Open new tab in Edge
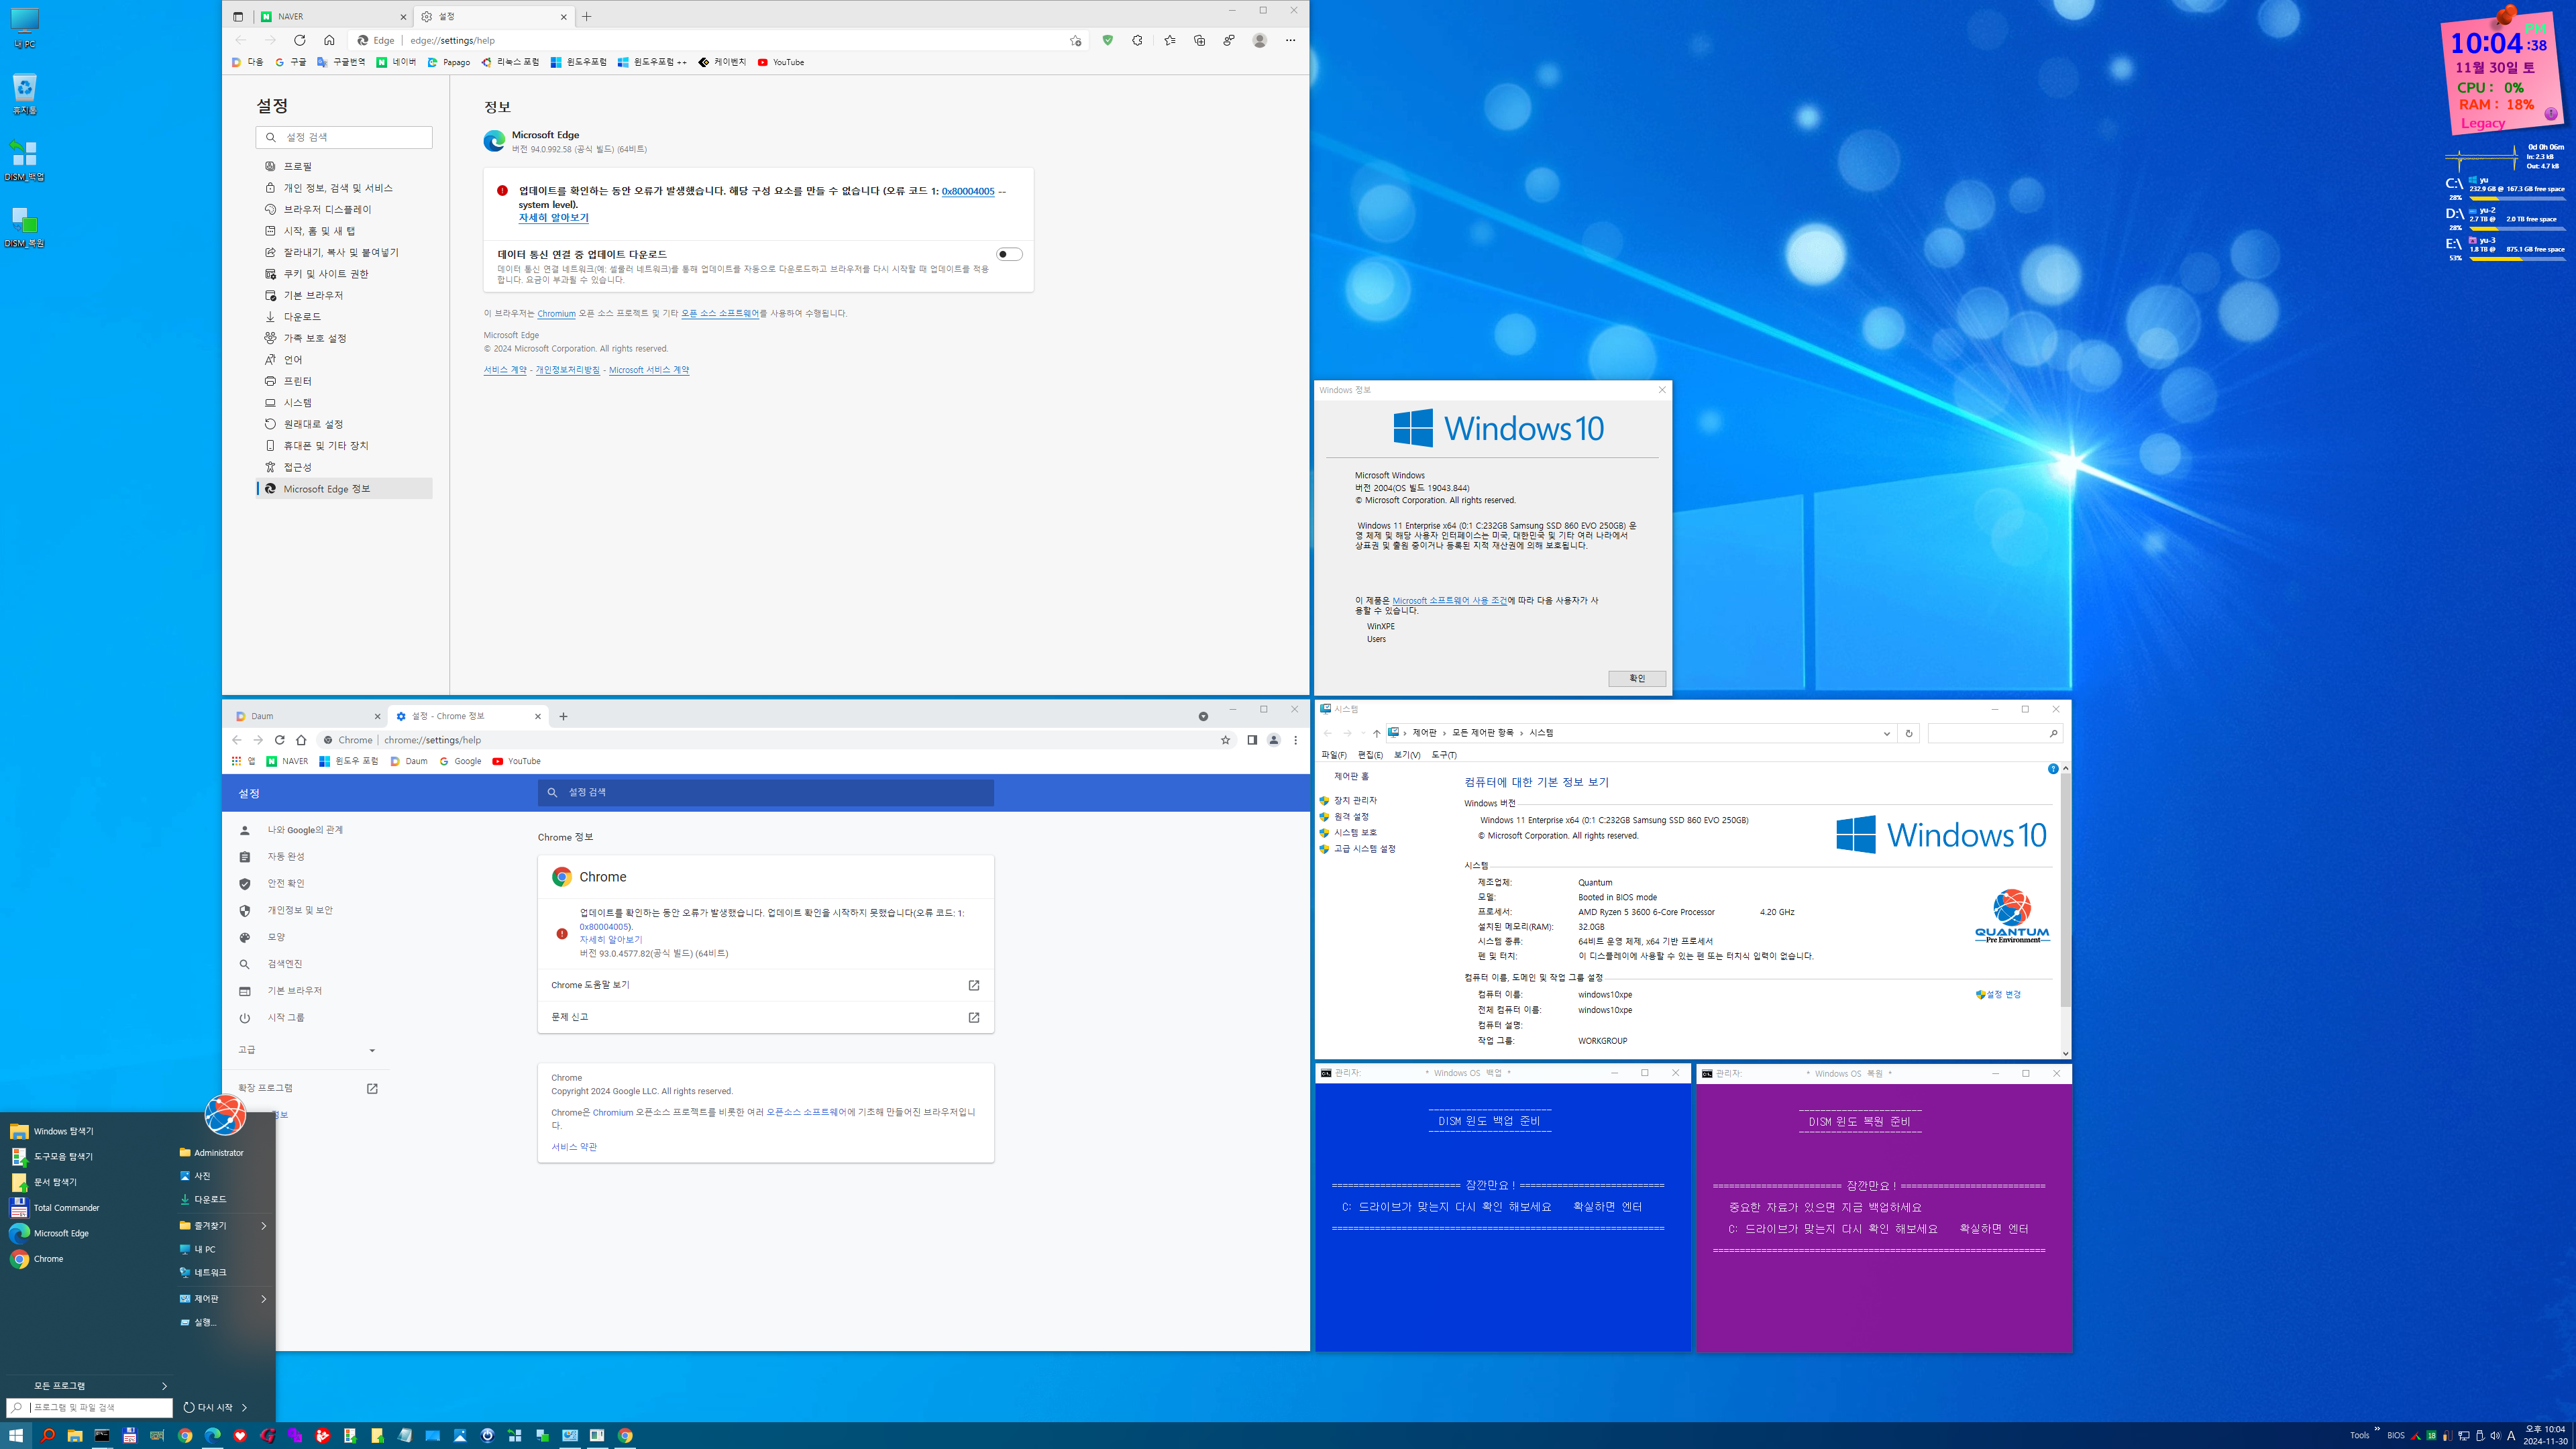The image size is (2576, 1449). (587, 16)
